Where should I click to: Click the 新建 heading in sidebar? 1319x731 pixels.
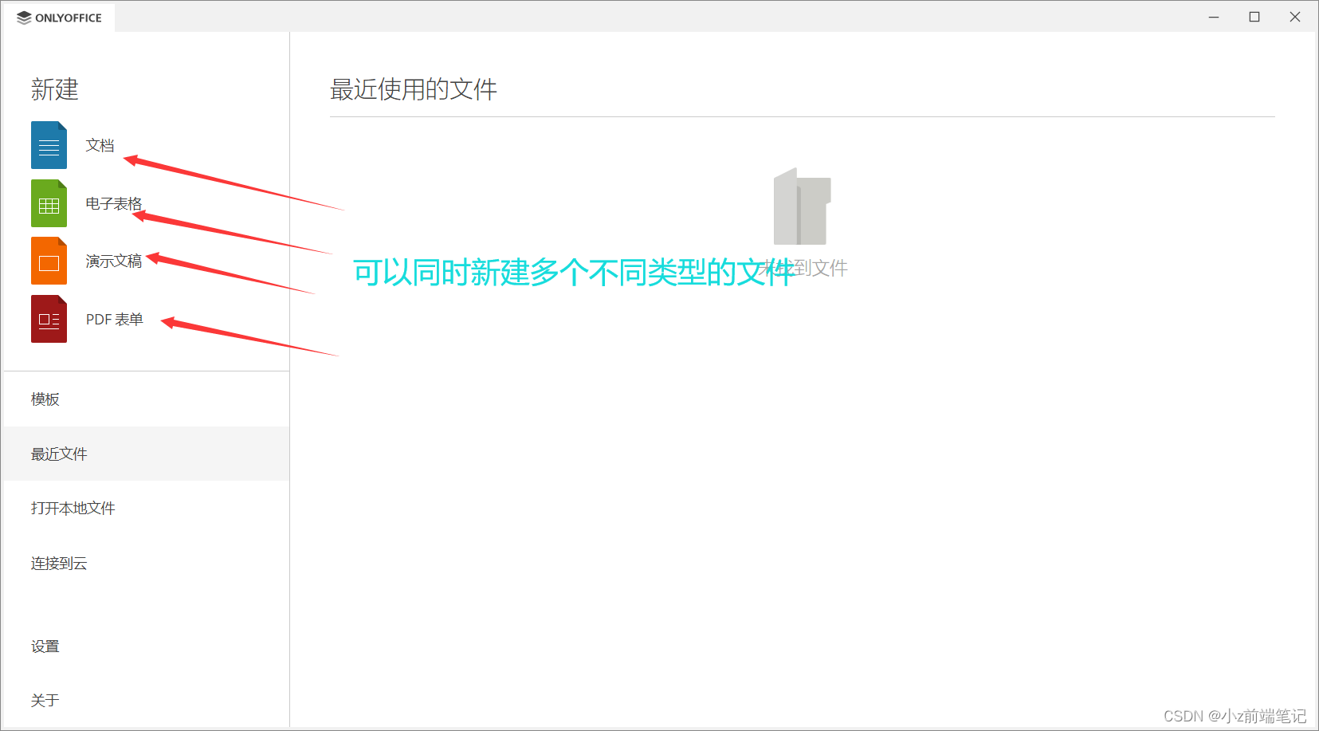55,89
